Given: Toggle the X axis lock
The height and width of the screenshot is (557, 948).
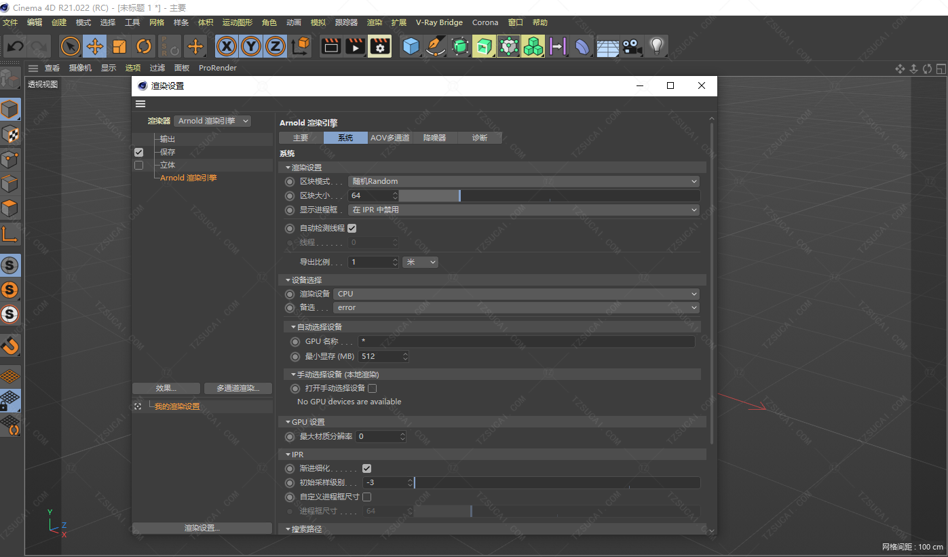Looking at the screenshot, I should pyautogui.click(x=227, y=47).
